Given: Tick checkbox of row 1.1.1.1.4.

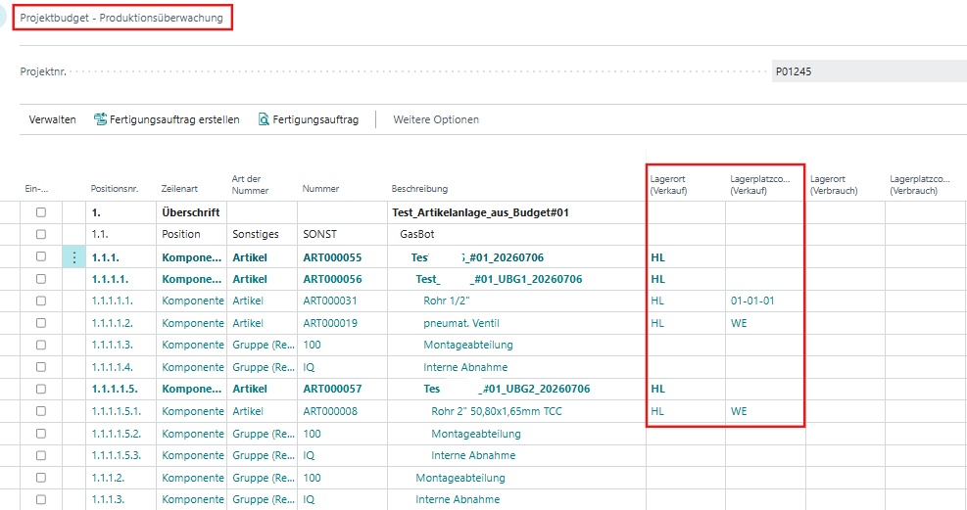Looking at the screenshot, I should (41, 367).
